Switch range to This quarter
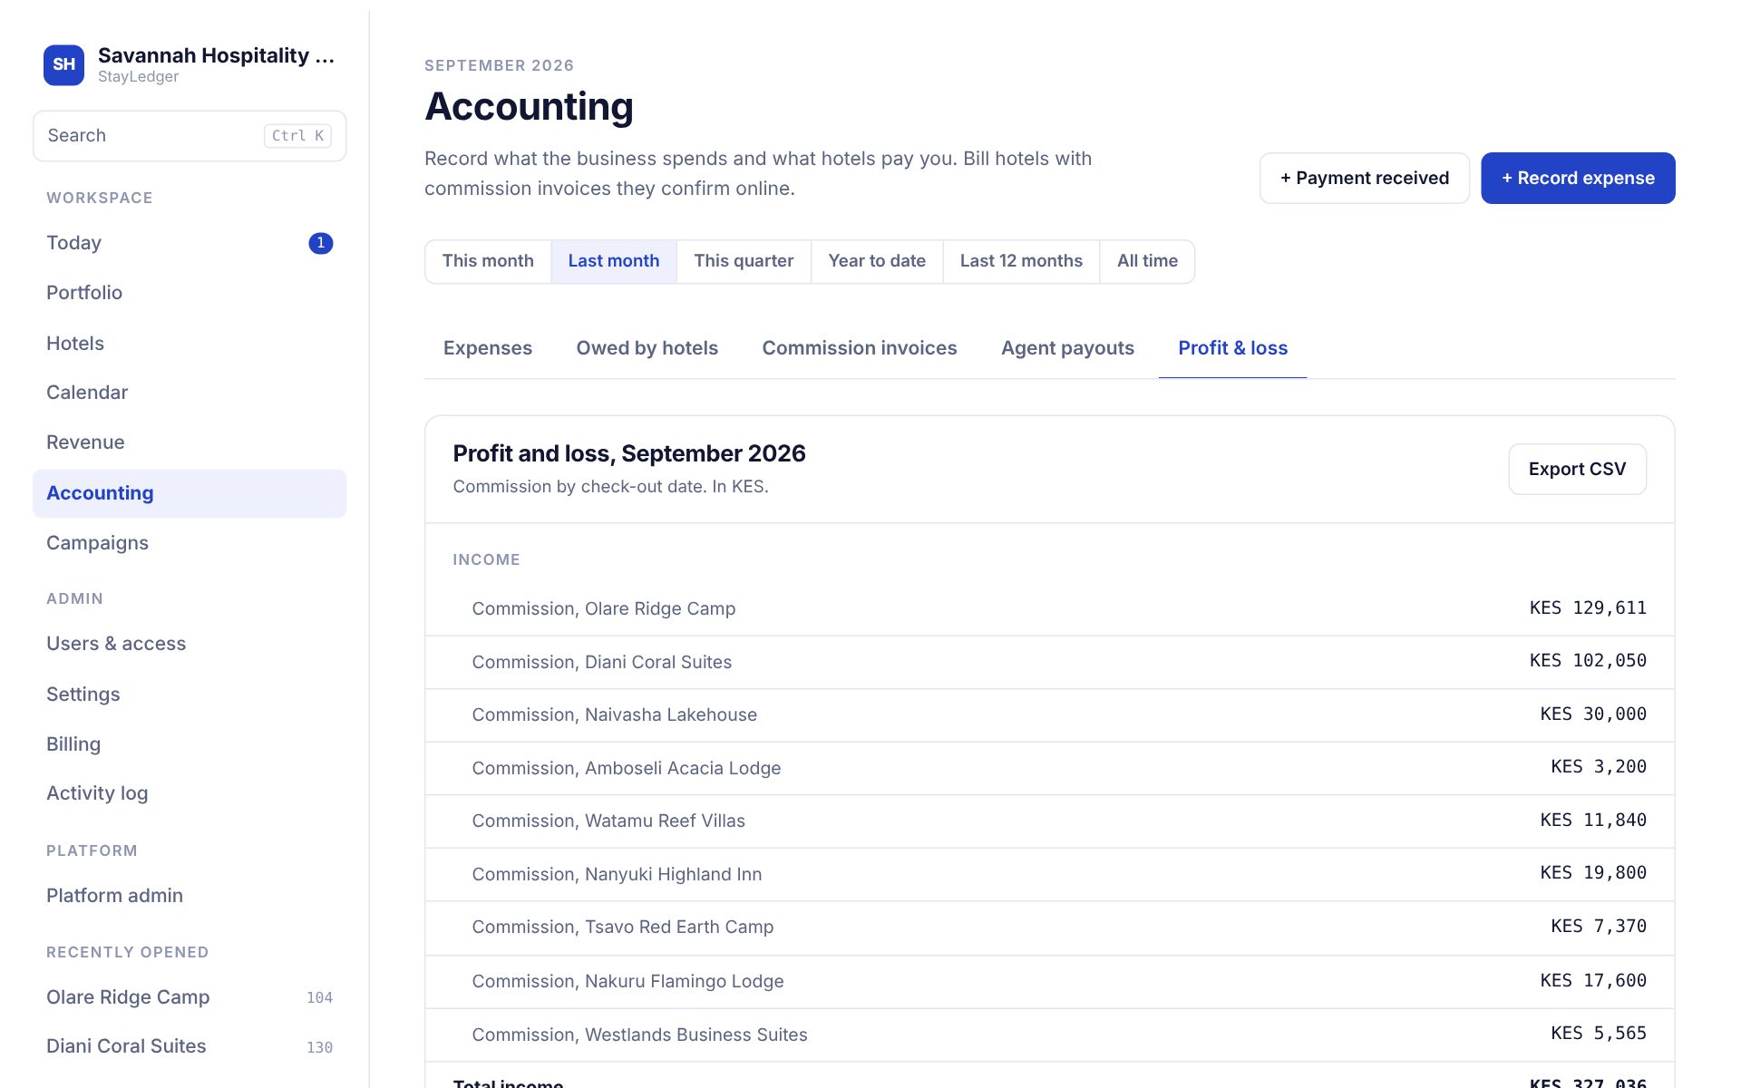Image resolution: width=1741 pixels, height=1088 pixels. point(744,262)
